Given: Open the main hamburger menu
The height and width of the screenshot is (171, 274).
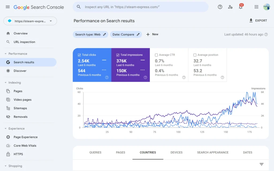Looking at the screenshot, I should pos(7,7).
